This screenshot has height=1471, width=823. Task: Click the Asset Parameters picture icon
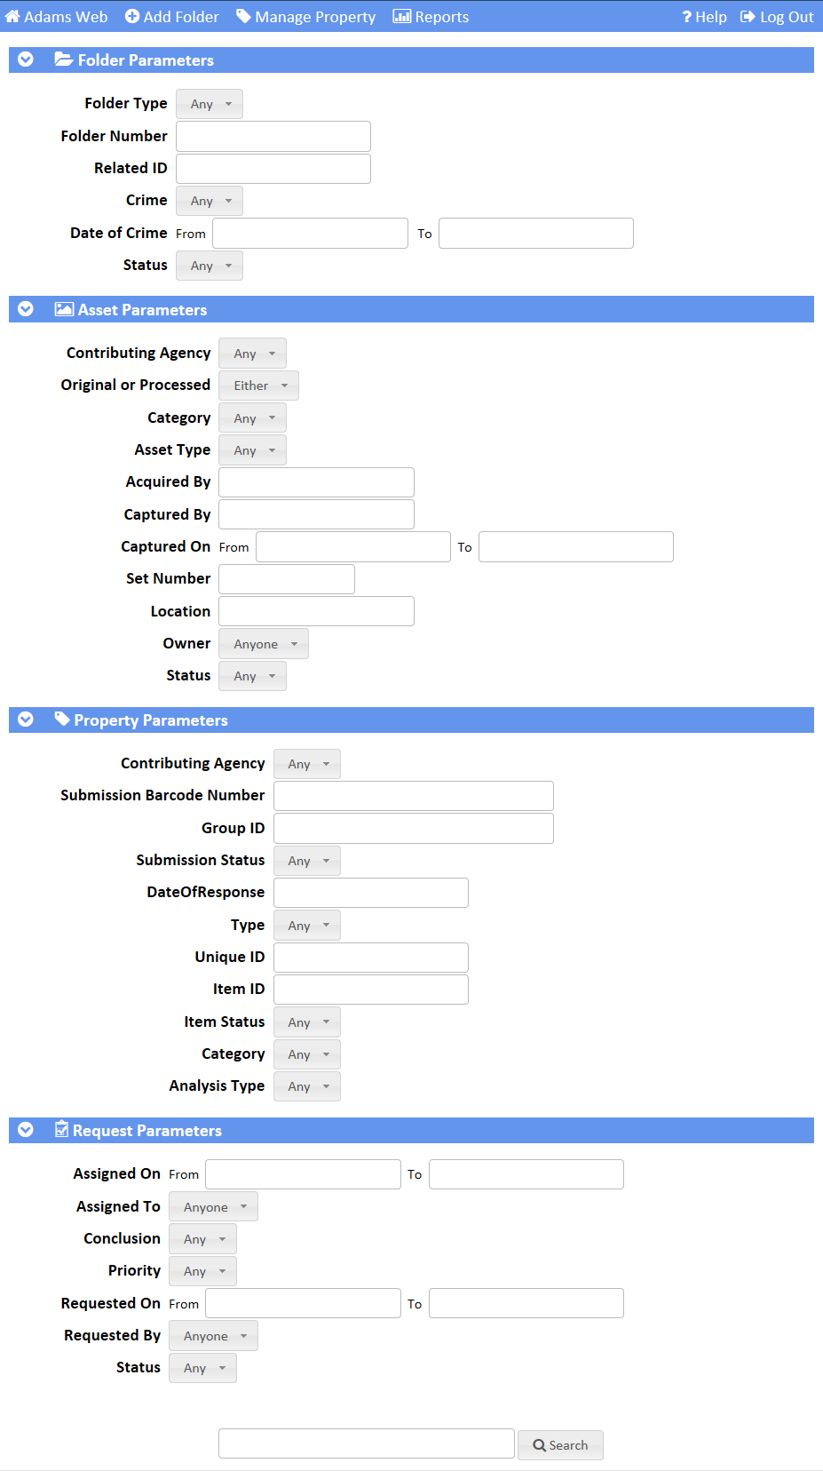tap(64, 309)
